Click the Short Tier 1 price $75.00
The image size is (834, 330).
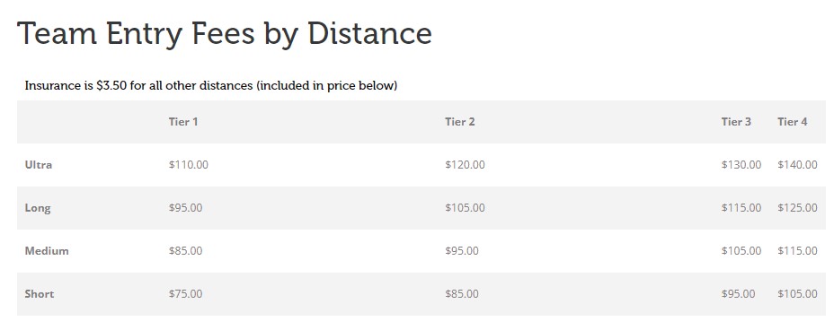186,293
